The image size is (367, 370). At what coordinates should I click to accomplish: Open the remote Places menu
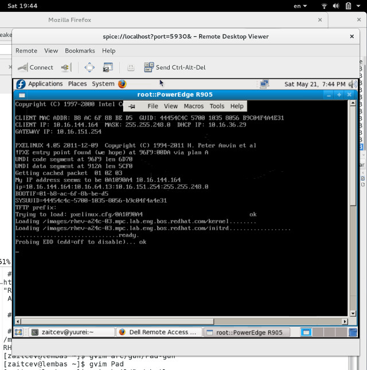click(77, 84)
